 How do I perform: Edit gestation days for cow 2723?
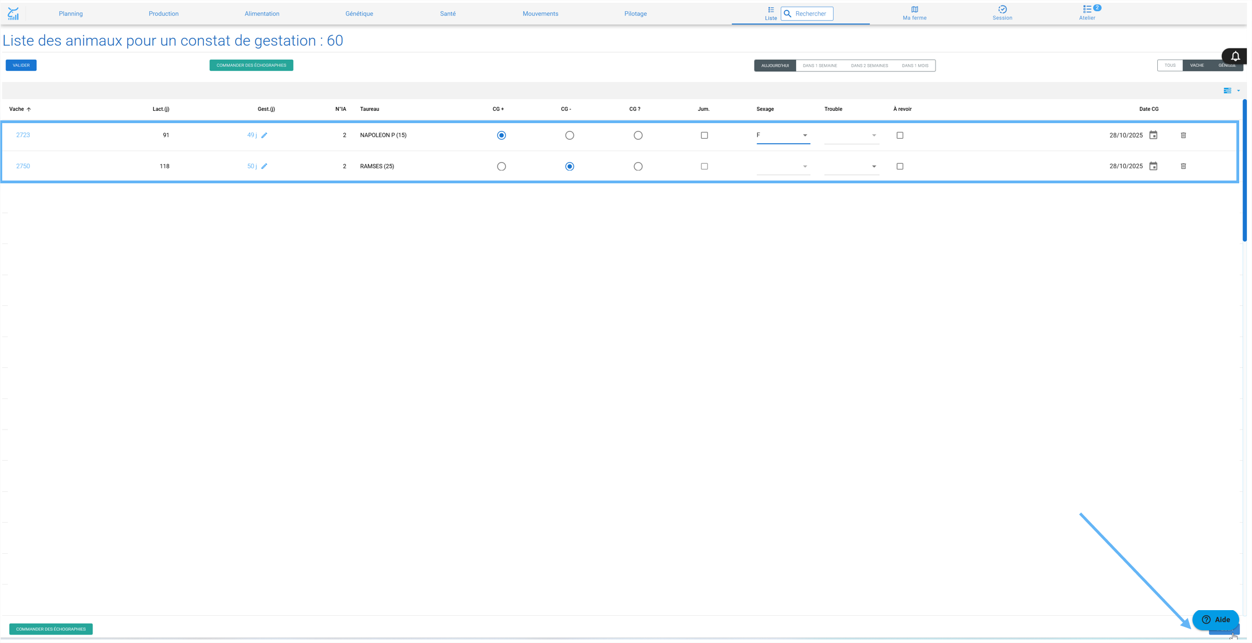tap(264, 135)
